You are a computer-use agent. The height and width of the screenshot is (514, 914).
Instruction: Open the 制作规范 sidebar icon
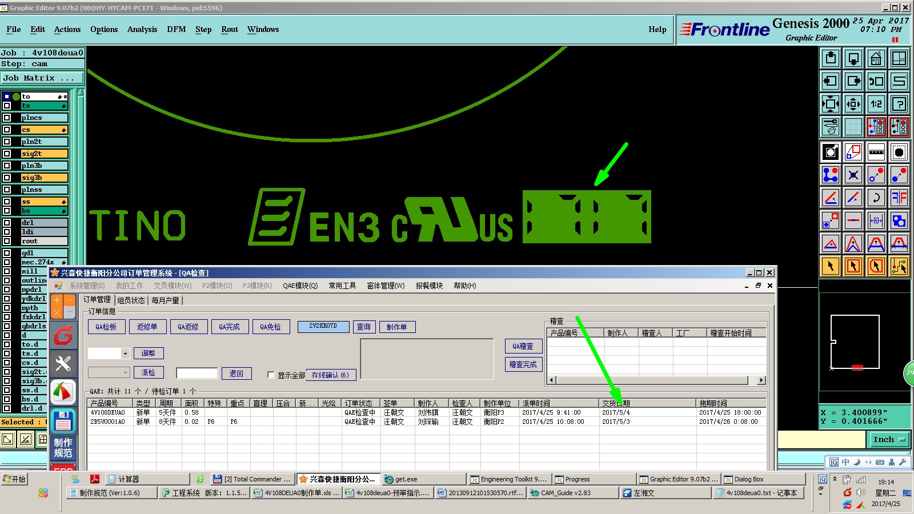pos(63,448)
